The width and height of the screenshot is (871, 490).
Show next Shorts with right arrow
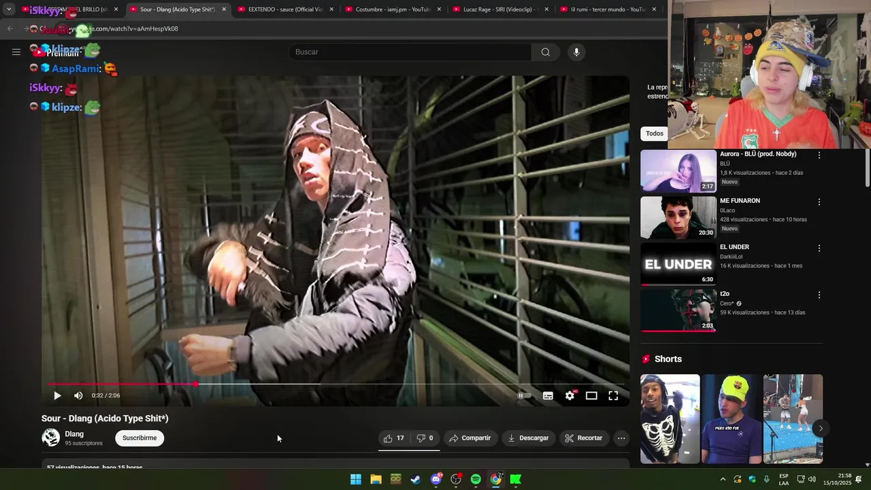pos(821,428)
